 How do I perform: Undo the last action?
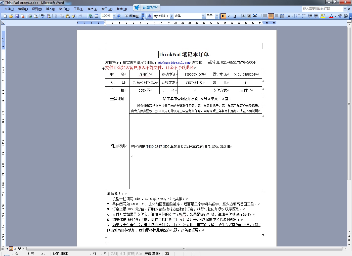click(x=80, y=16)
